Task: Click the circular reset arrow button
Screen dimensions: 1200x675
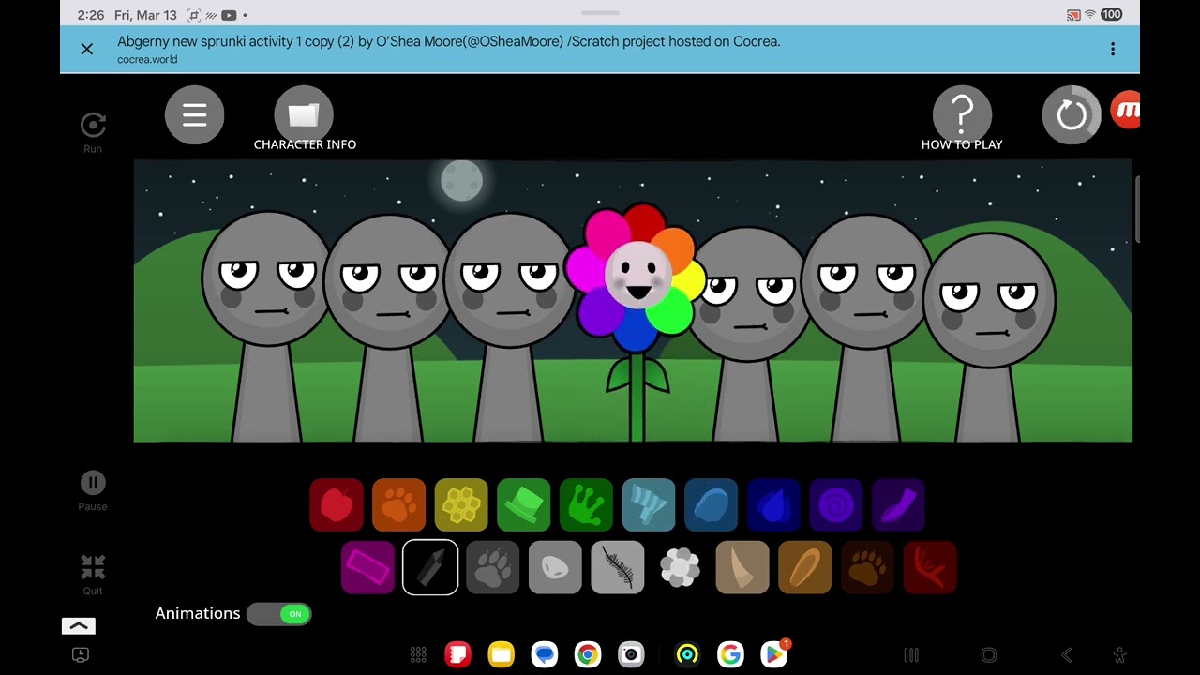Action: (x=1072, y=114)
